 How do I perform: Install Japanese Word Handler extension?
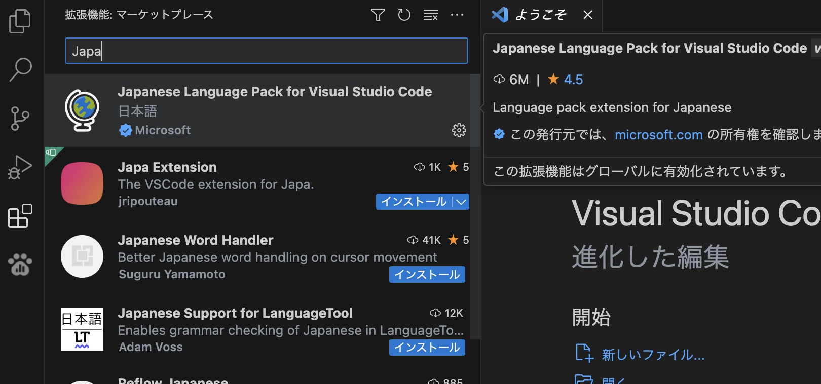427,275
